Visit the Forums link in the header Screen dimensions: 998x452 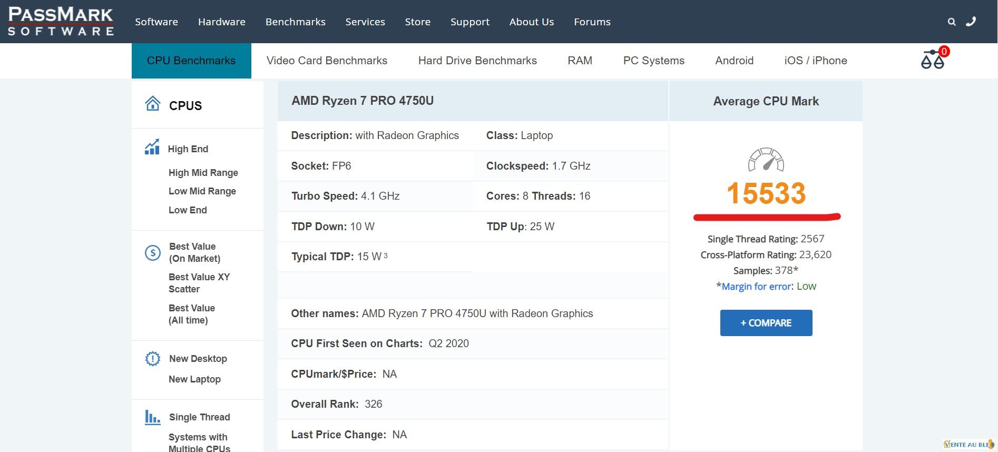point(592,22)
